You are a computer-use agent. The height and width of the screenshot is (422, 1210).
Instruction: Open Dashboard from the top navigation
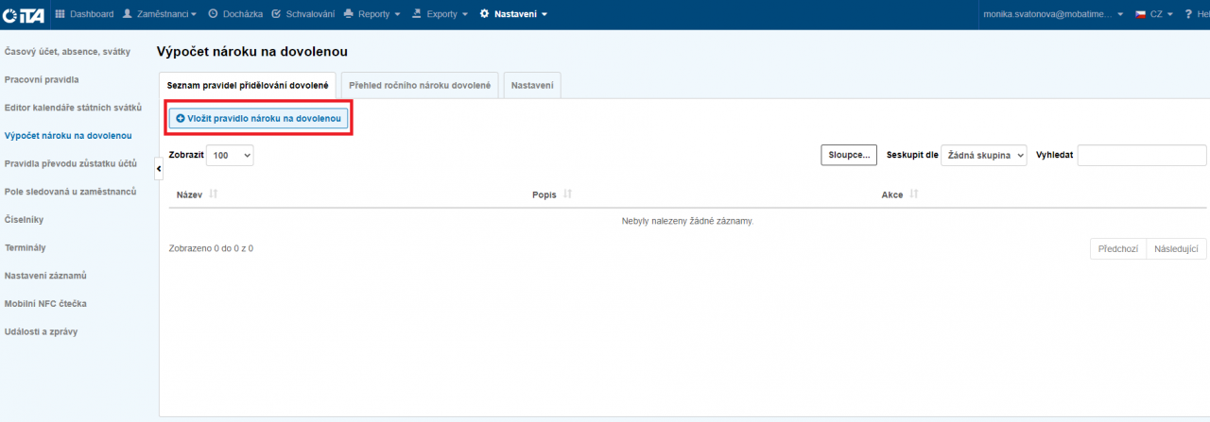85,14
